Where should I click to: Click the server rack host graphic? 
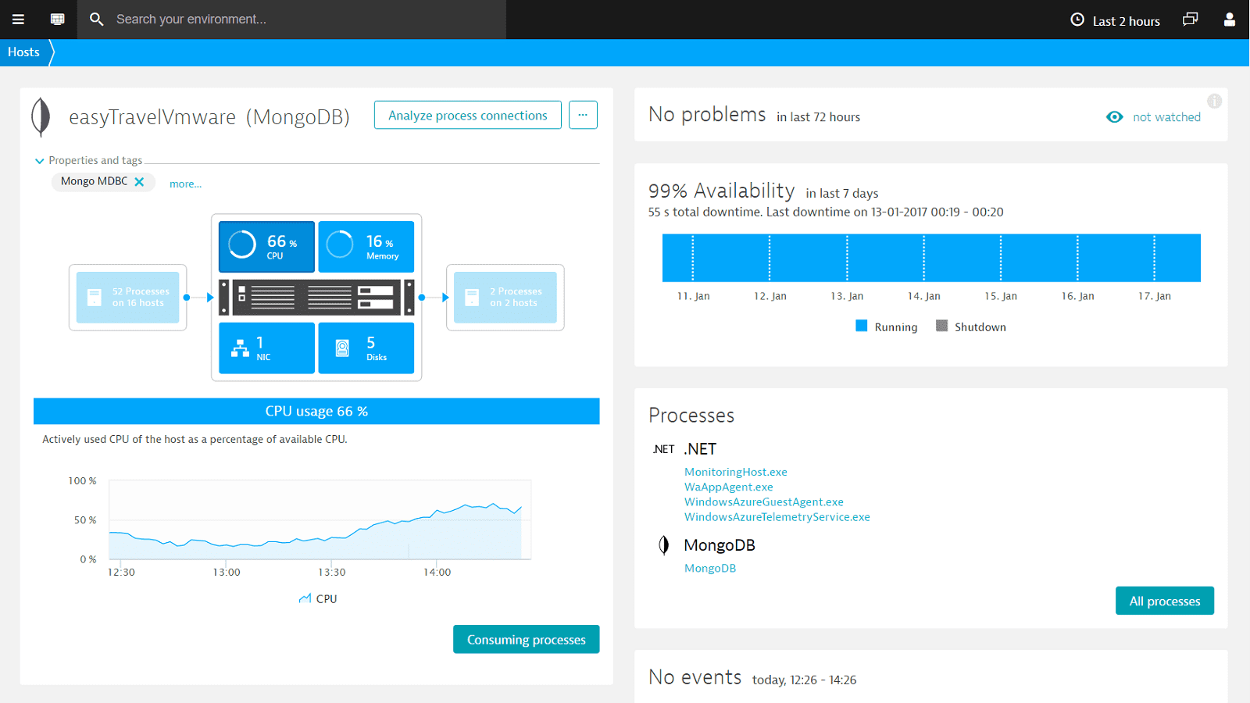pyautogui.click(x=316, y=298)
